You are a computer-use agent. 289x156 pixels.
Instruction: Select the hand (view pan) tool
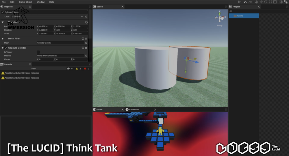[256, 2]
